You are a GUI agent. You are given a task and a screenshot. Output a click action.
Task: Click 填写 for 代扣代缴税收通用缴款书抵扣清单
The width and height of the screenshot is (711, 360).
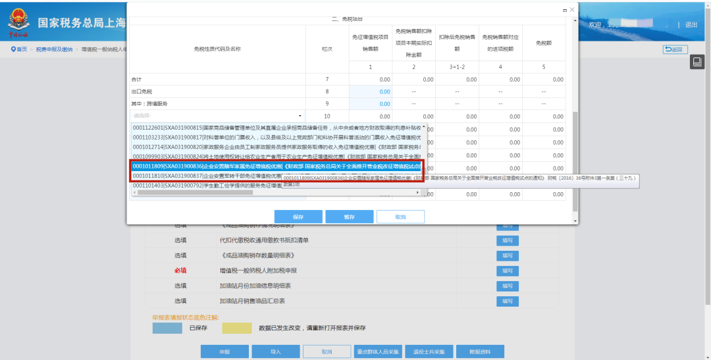point(508,241)
